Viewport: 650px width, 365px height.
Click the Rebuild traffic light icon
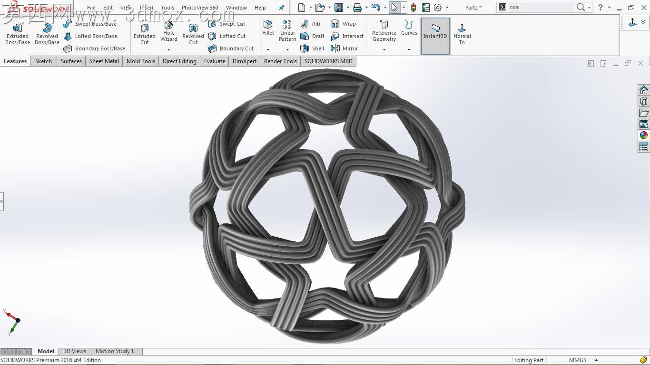click(x=413, y=7)
